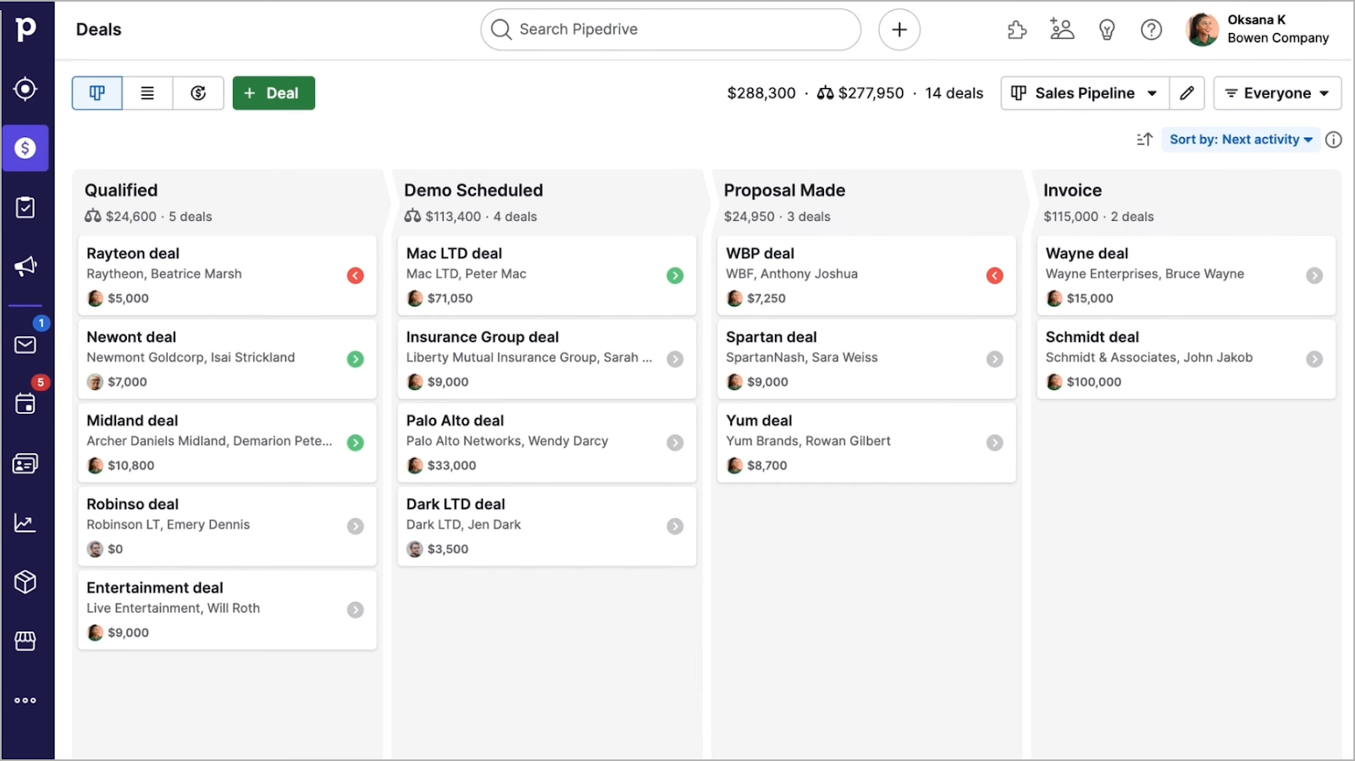Open Products box icon in sidebar

click(25, 582)
